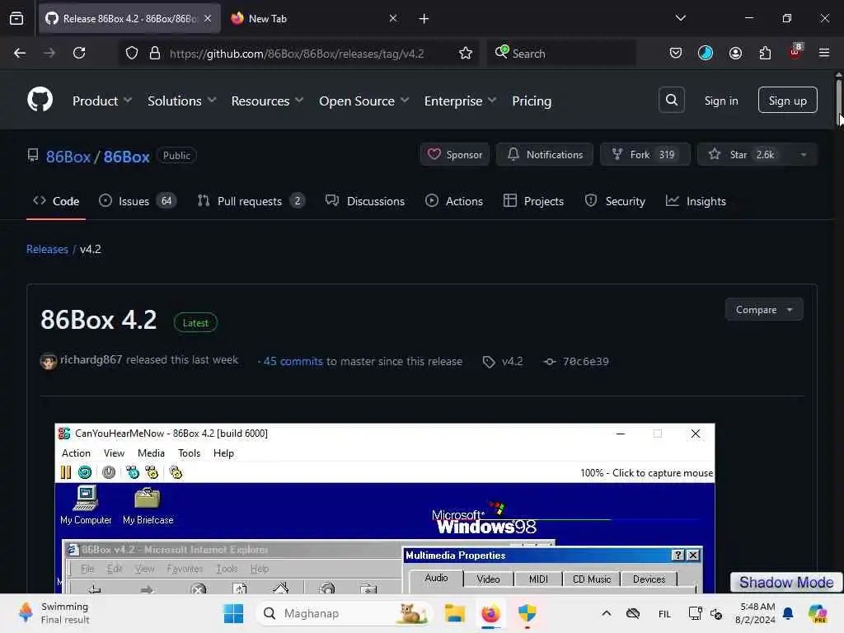Show hidden tray icons chevron
This screenshot has height=633, width=844.
606,613
